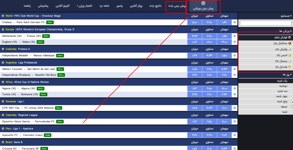Viewport: 293px width, 150px height.
Task: Click the handball icon next to هندبال (۲)
Action: [x=290, y=67]
